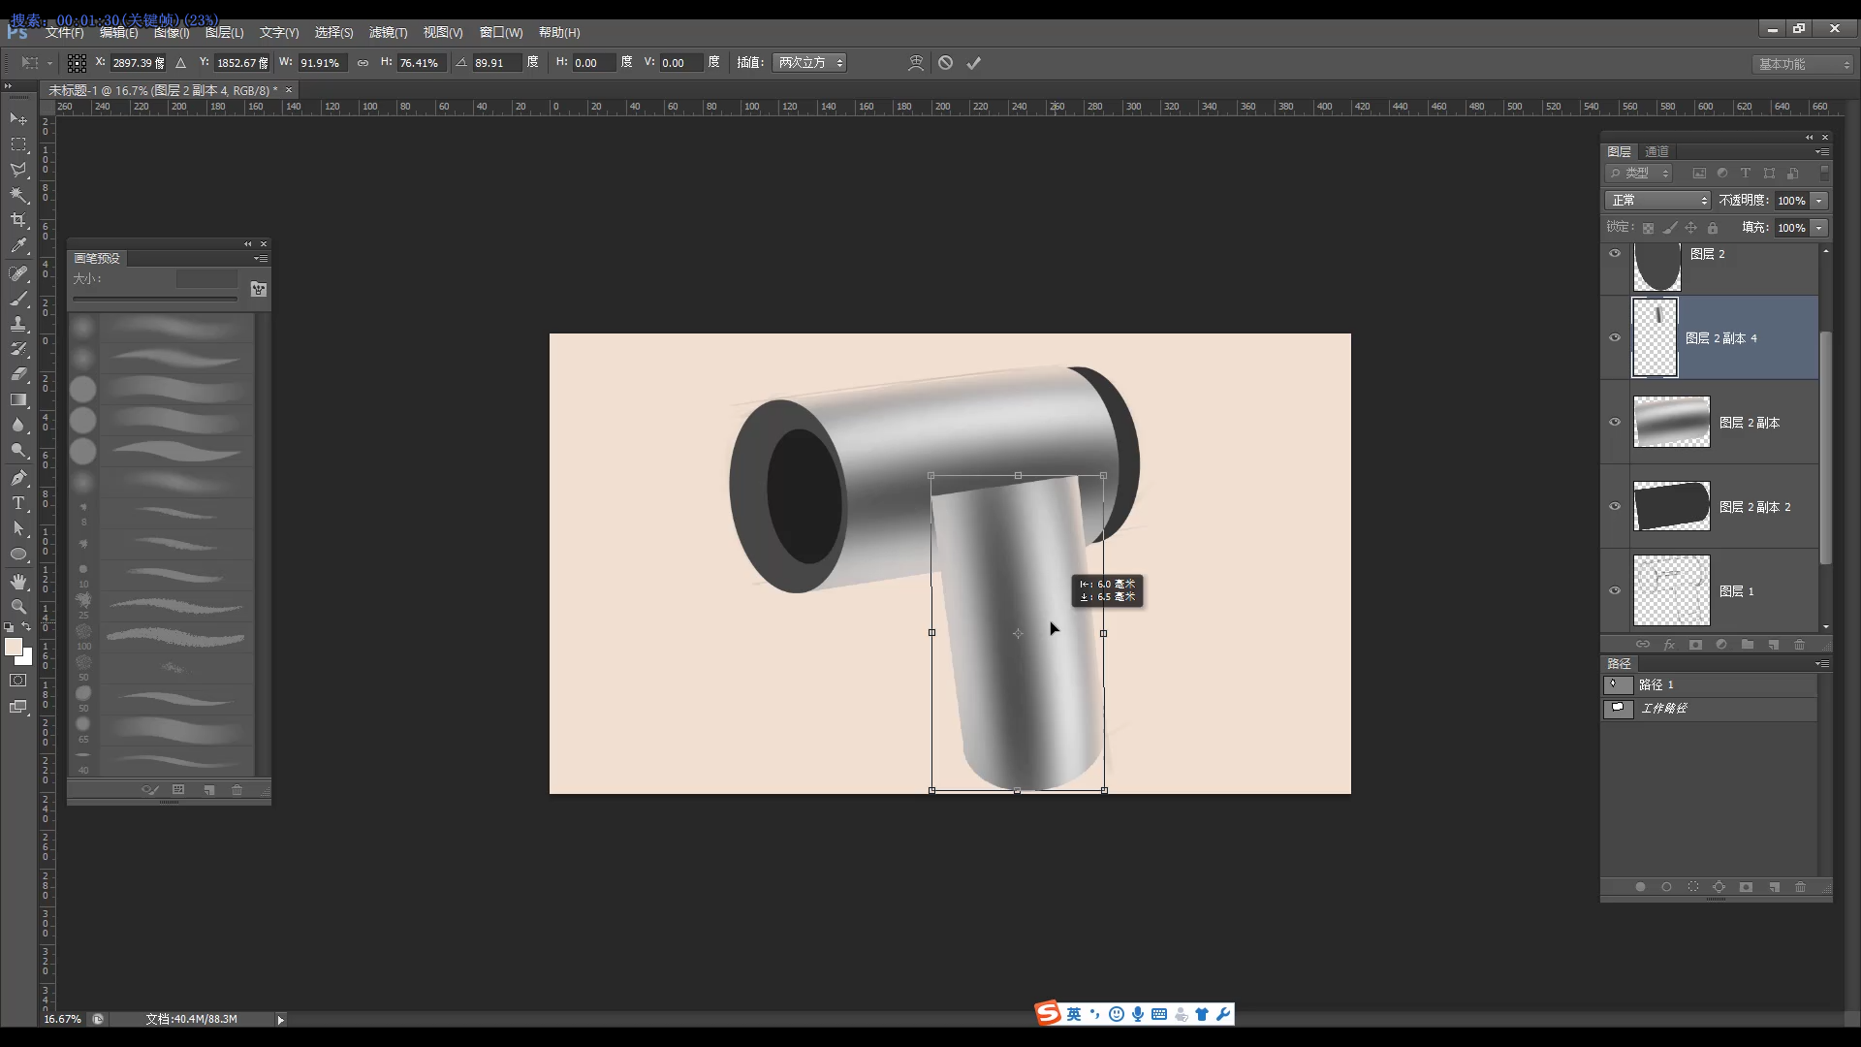
Task: Hide the 图层 1 layer visibility eye
Action: coord(1615,590)
